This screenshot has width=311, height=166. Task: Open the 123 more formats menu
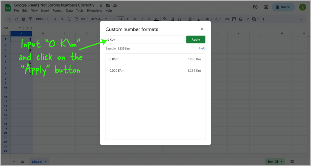[83, 19]
